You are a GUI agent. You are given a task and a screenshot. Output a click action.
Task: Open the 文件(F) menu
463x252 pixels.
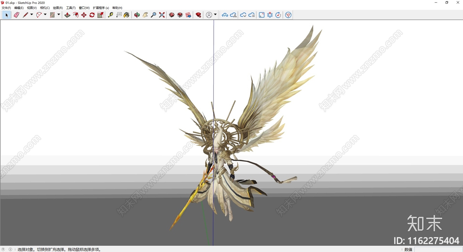pyautogui.click(x=6, y=8)
